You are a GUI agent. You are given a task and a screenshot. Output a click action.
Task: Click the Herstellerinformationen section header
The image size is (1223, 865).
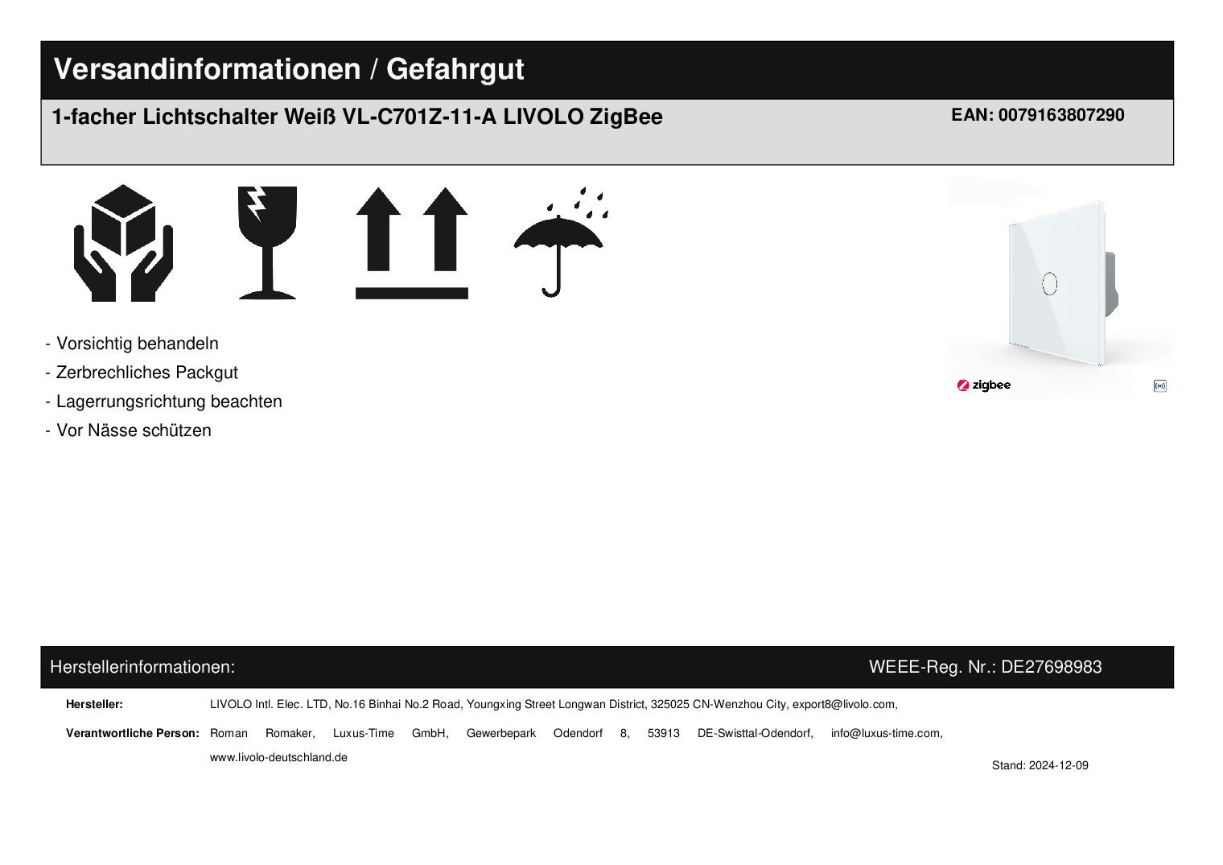pos(142,667)
